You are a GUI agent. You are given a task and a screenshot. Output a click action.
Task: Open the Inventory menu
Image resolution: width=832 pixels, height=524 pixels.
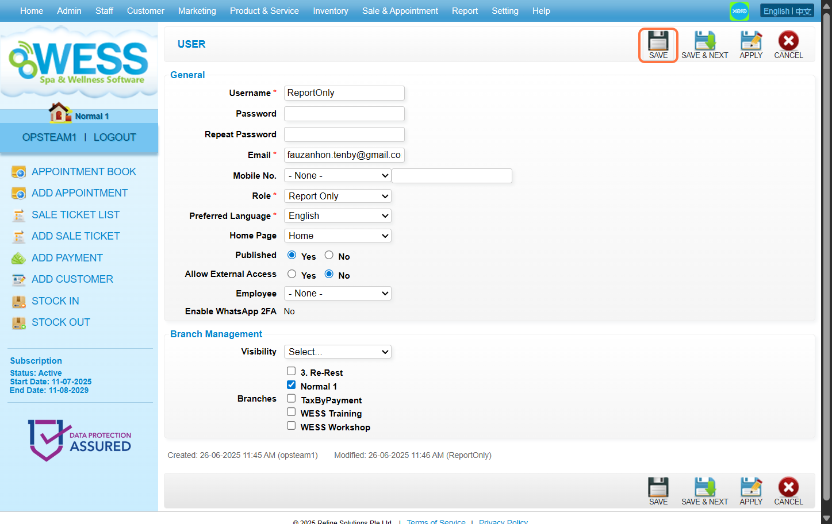click(330, 11)
